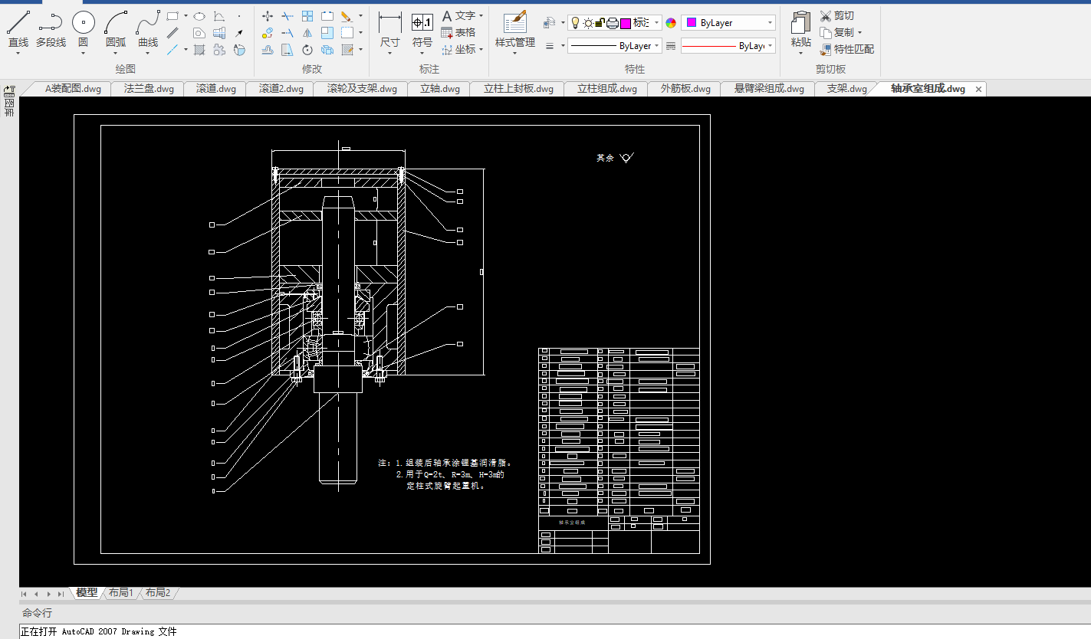This screenshot has height=639, width=1091.
Task: Click the Erase tool icon
Action: [x=346, y=15]
